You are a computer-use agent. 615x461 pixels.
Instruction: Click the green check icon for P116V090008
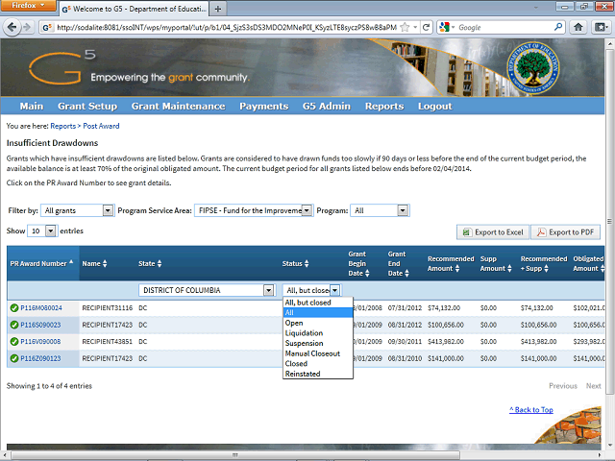pos(14,342)
